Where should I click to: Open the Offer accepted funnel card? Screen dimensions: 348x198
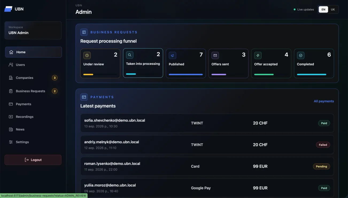coord(271,63)
